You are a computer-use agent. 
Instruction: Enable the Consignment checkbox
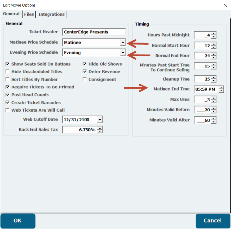click(85, 79)
